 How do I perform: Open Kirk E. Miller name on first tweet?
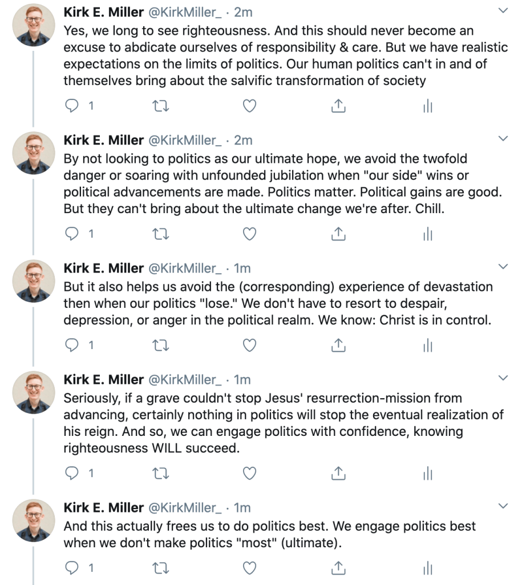click(103, 12)
